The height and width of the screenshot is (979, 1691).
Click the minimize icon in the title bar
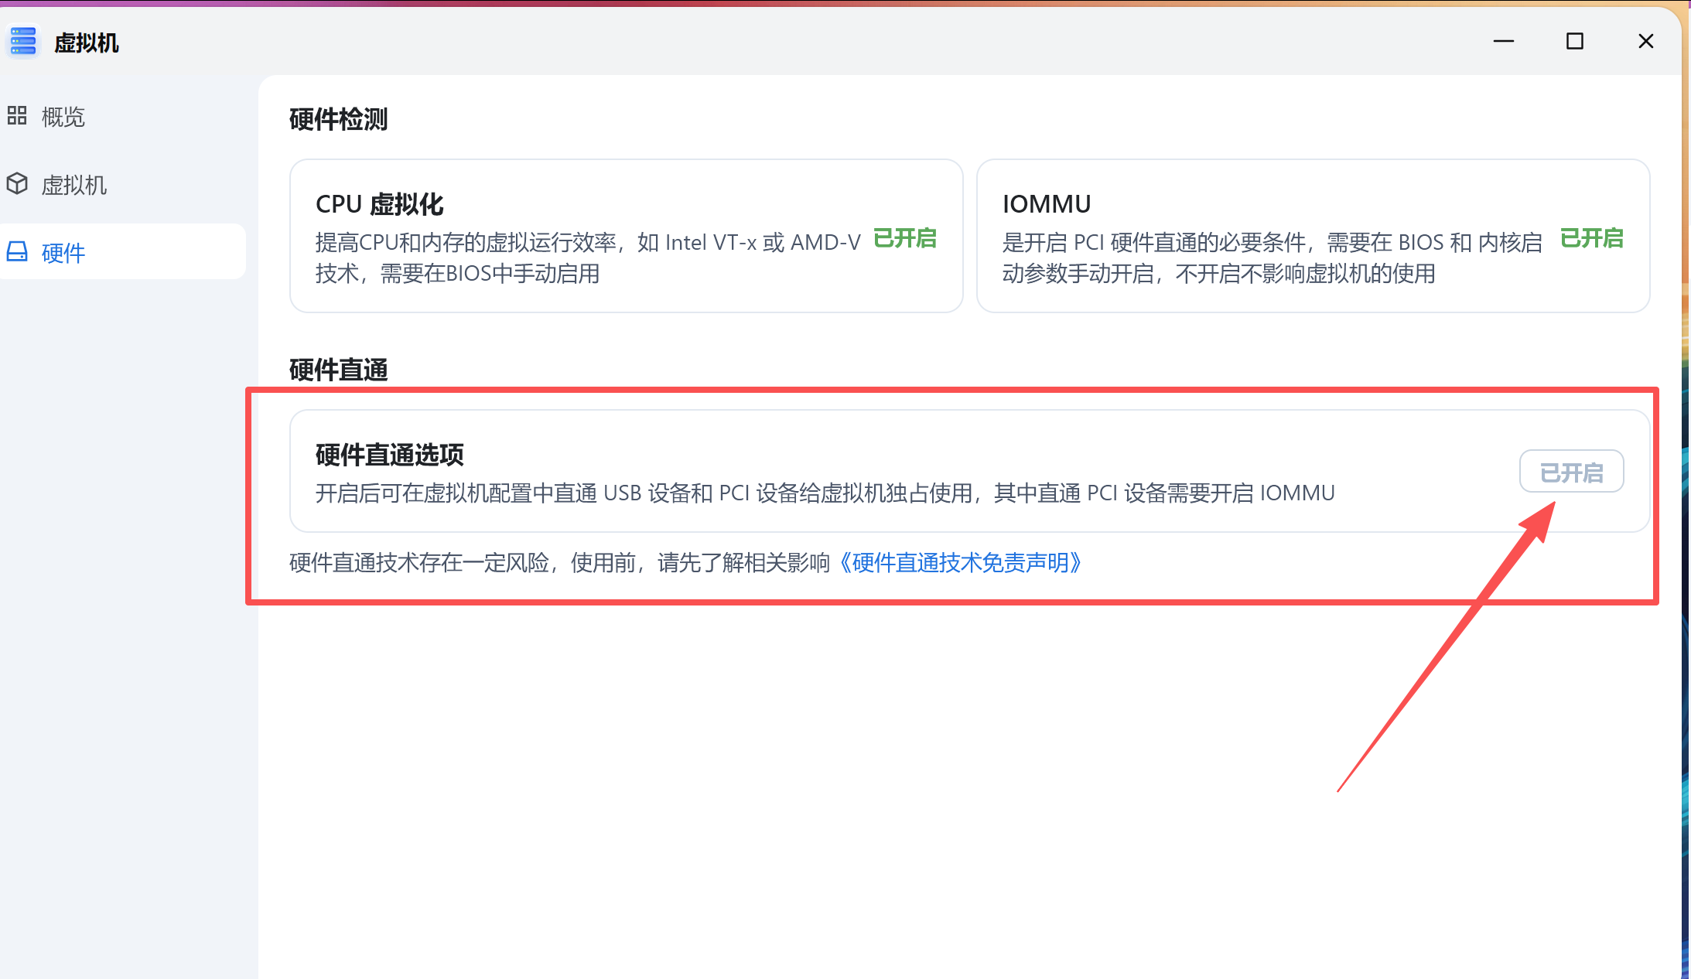coord(1503,41)
